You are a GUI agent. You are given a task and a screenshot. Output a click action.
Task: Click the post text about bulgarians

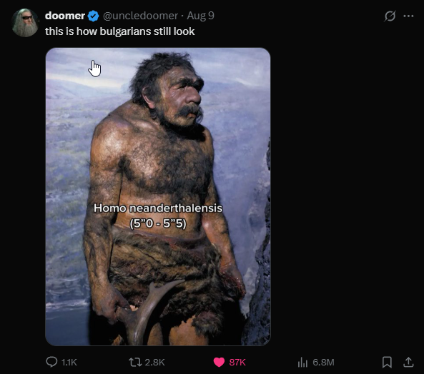[120, 31]
